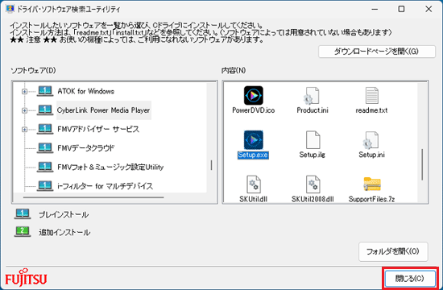Click the readme.txt file name label
This screenshot has height=290, width=443.
[x=371, y=110]
